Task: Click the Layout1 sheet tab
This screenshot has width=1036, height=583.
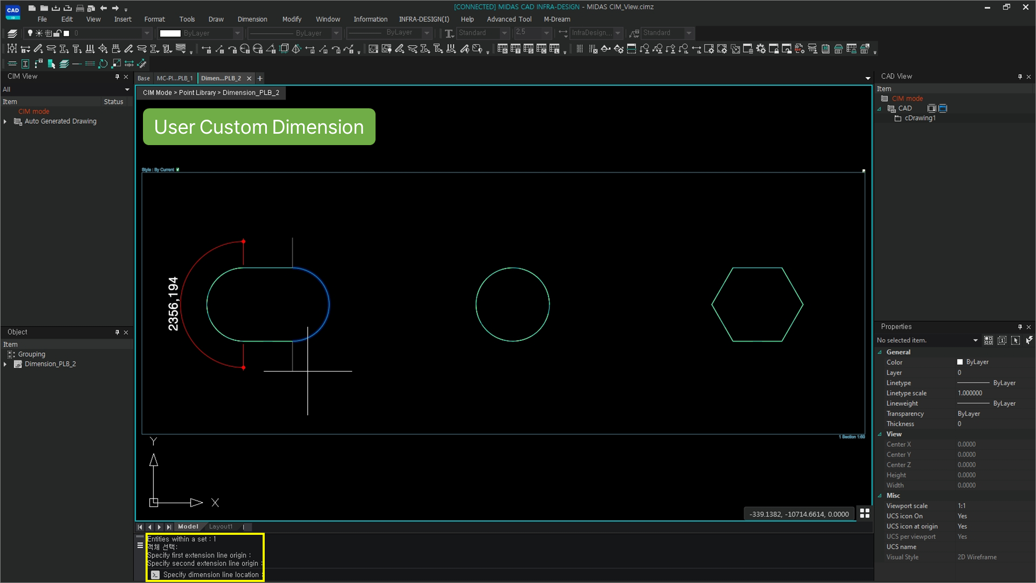Action: click(x=221, y=527)
